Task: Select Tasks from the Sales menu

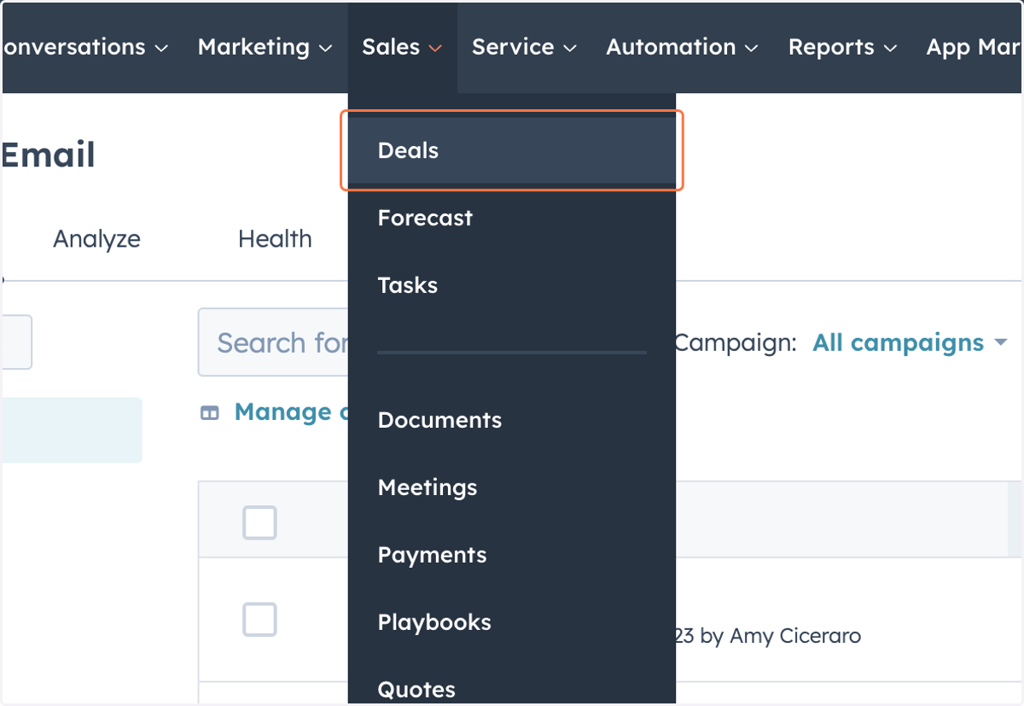Action: pyautogui.click(x=512, y=285)
